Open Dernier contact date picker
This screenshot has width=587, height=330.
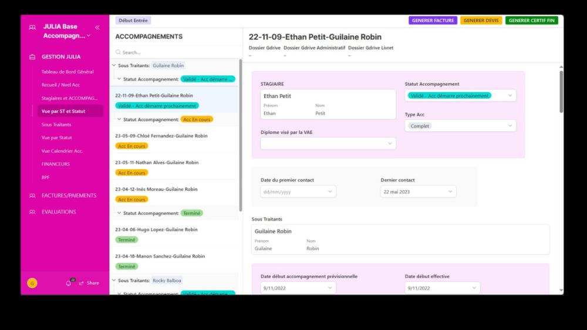(x=418, y=192)
